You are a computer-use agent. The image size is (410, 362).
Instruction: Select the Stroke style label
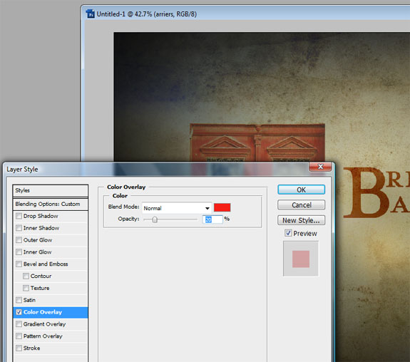(x=31, y=348)
